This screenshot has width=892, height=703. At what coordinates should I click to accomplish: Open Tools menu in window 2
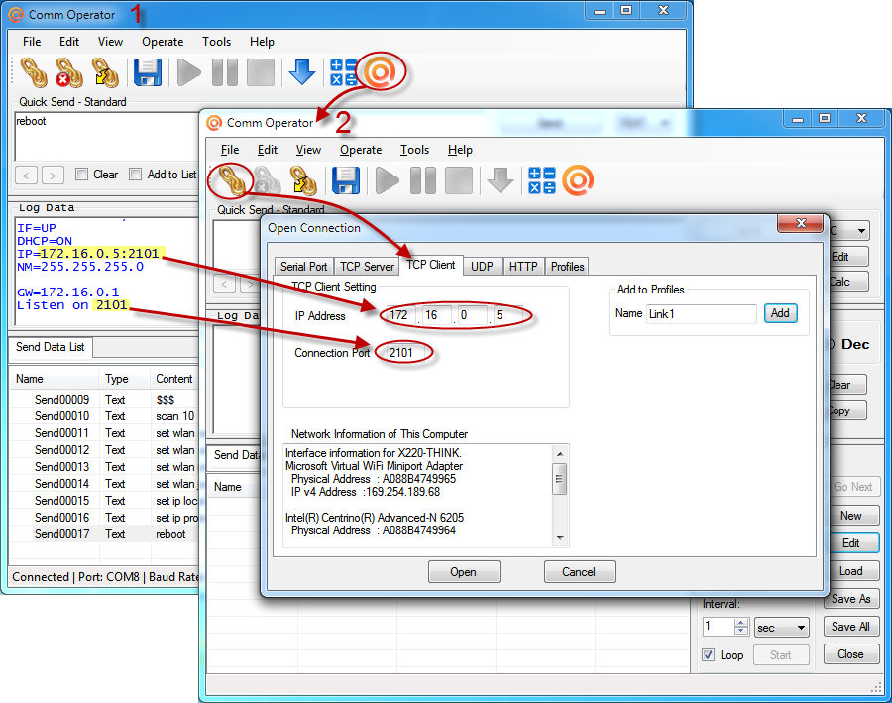coord(414,150)
